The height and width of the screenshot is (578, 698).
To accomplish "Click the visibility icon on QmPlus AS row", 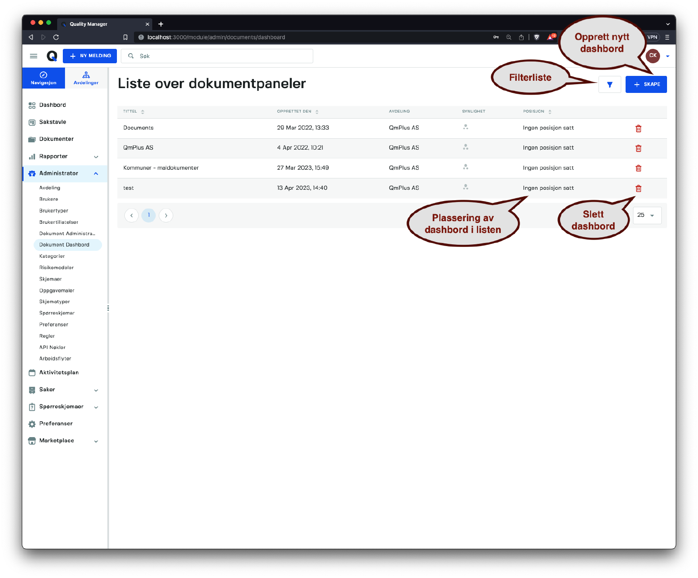I will pyautogui.click(x=465, y=147).
